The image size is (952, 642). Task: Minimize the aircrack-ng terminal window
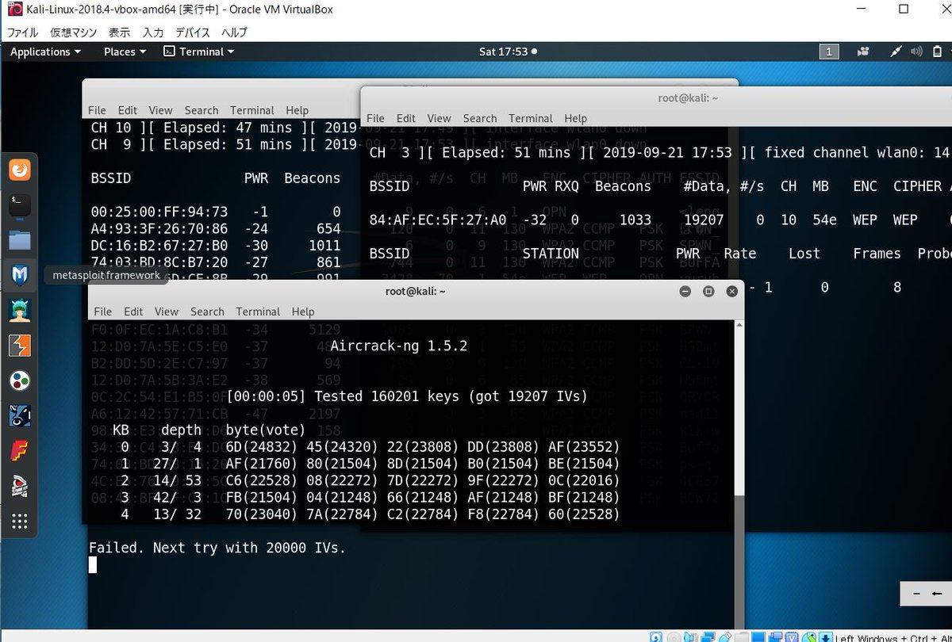(685, 291)
